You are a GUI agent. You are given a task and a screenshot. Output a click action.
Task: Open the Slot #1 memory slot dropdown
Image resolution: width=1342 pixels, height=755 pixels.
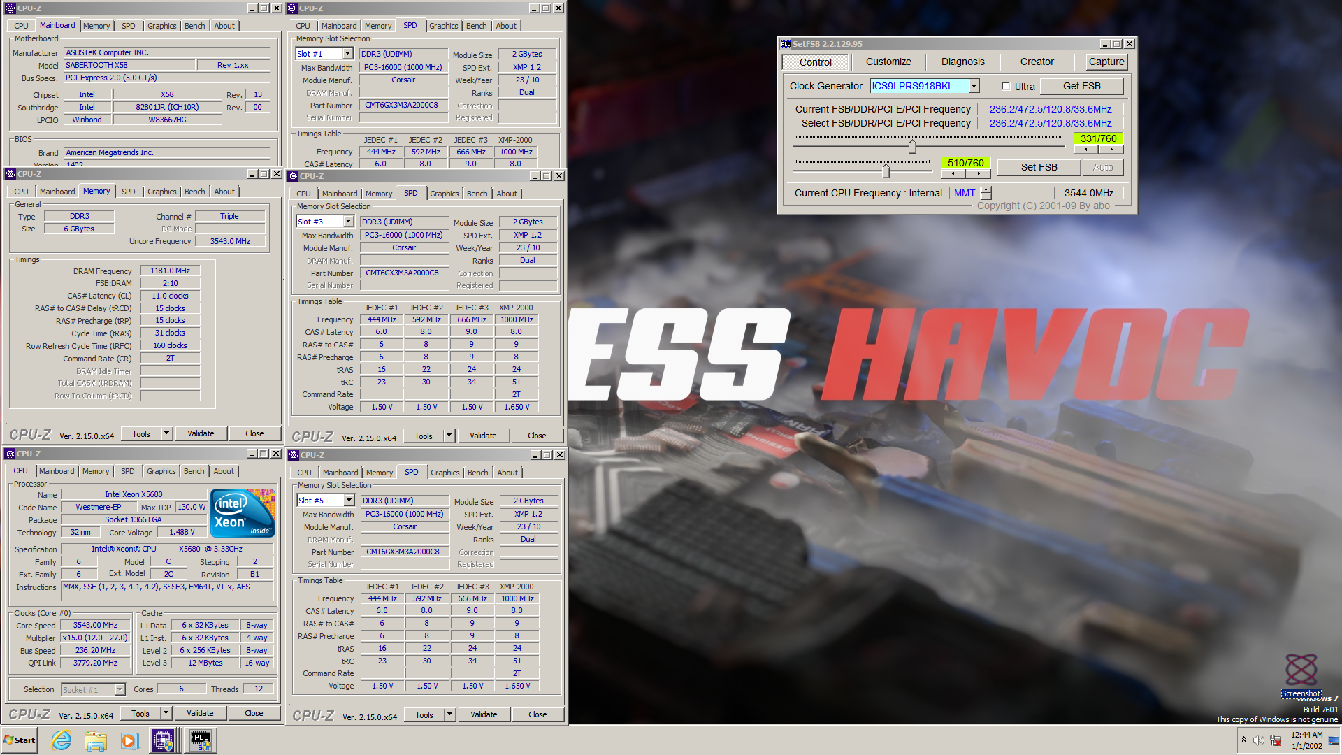pos(347,54)
